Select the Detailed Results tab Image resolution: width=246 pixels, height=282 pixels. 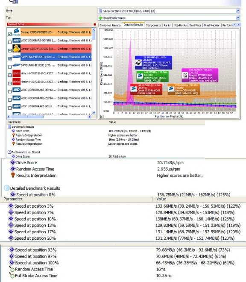[133, 25]
